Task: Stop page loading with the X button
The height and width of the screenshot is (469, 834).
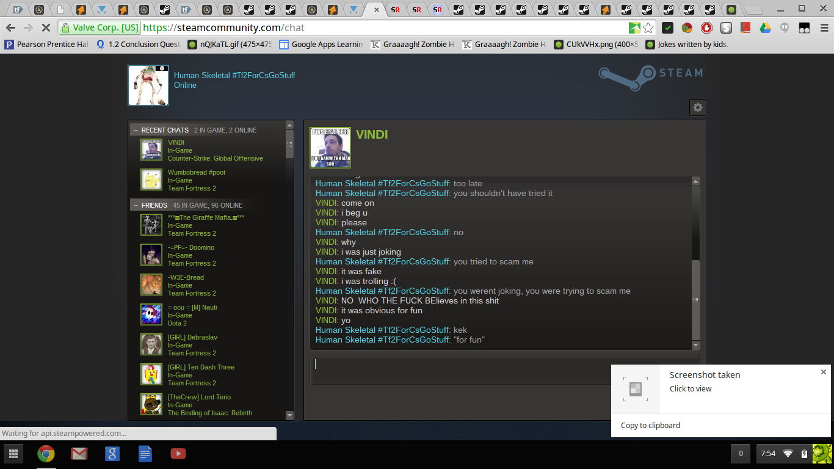Action: click(46, 28)
